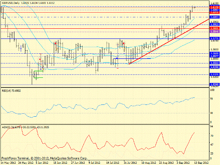
Task: Click the 27 Jun 2012 date label
Action: 78,162
